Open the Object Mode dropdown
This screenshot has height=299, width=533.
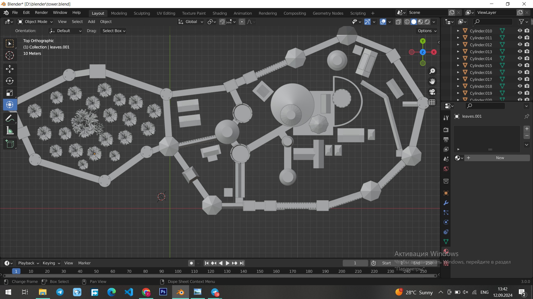pyautogui.click(x=35, y=22)
